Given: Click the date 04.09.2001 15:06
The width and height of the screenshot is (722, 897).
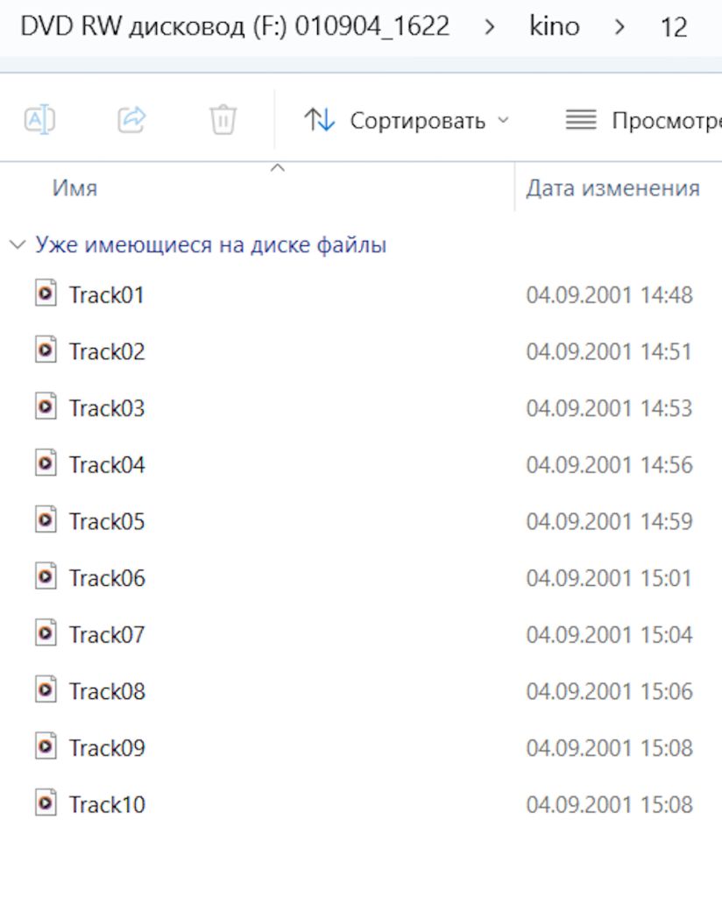Looking at the screenshot, I should click(x=609, y=691).
